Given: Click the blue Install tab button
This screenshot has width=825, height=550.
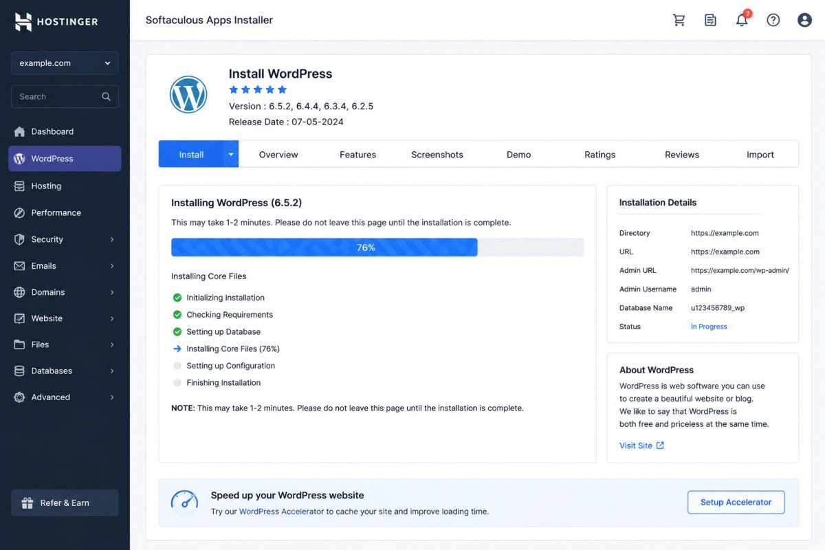Looking at the screenshot, I should pyautogui.click(x=191, y=155).
